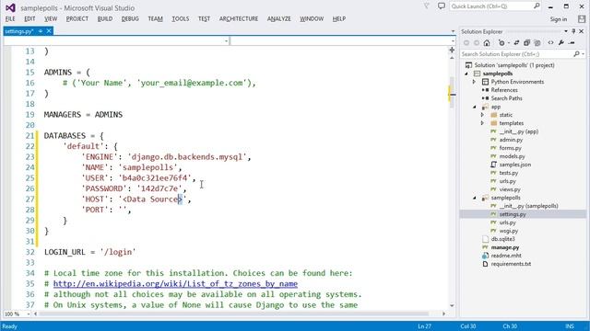Image resolution: width=590 pixels, height=331 pixels.
Task: Collapse the app folder node
Action: (x=475, y=107)
